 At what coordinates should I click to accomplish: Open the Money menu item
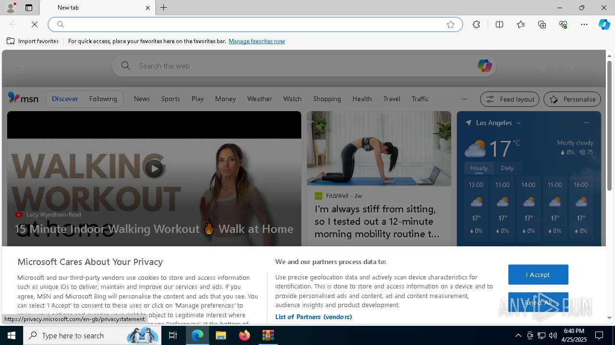tap(225, 99)
